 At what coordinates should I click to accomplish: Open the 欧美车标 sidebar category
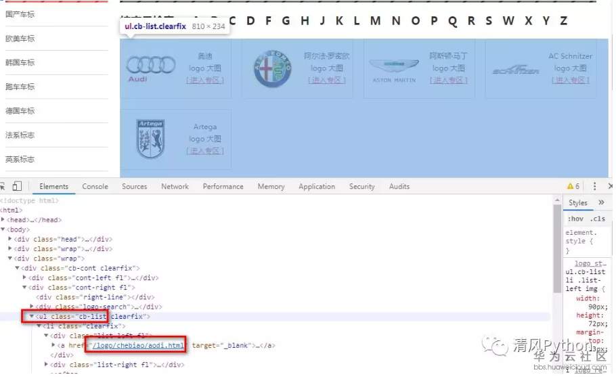point(20,39)
